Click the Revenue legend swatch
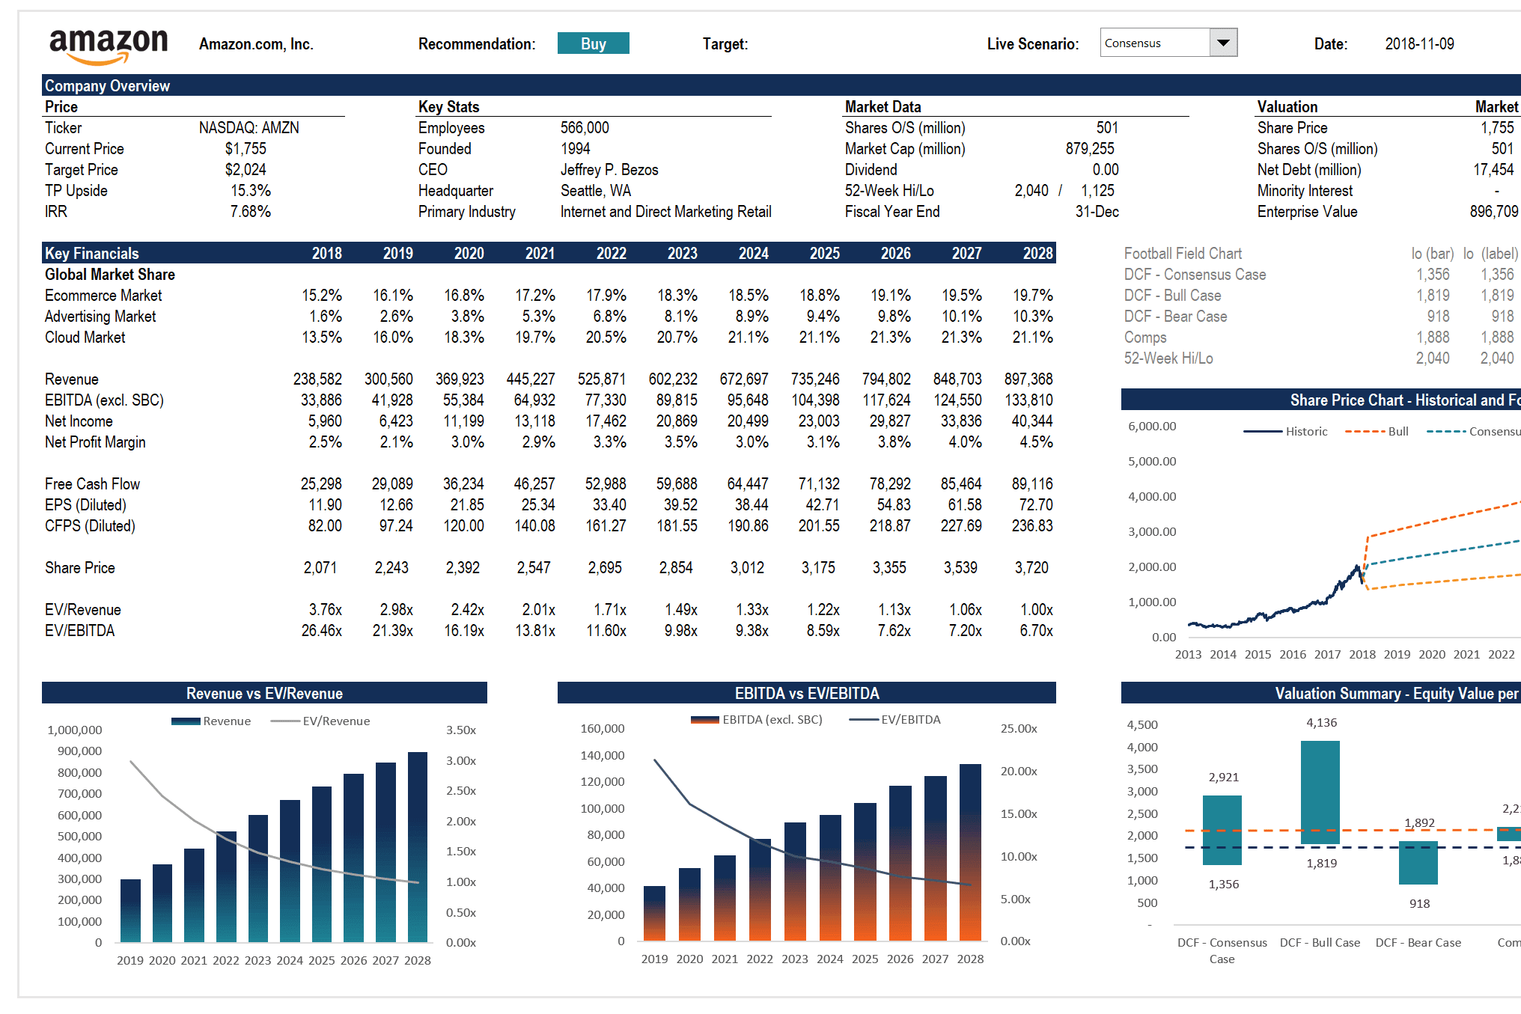1521x1014 pixels. click(186, 721)
